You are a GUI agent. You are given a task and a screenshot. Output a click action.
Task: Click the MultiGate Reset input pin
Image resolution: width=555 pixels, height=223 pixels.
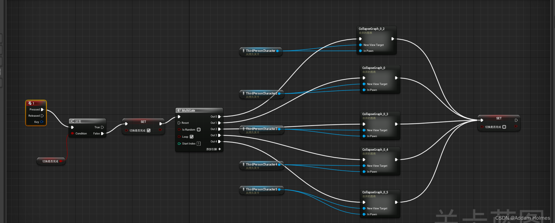click(x=179, y=123)
